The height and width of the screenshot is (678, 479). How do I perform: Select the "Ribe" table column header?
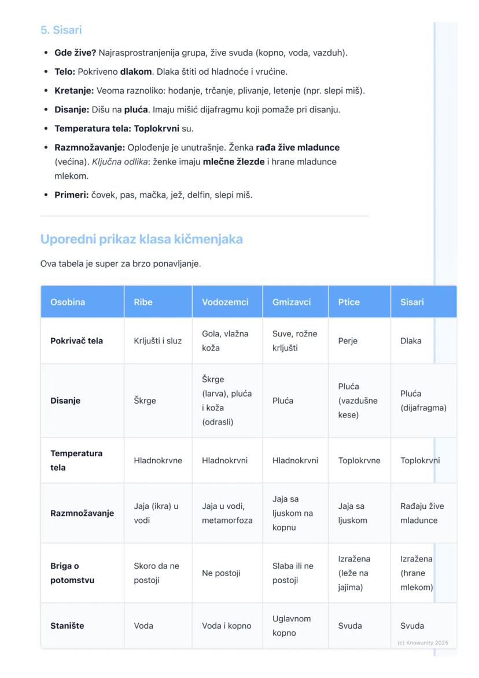point(143,302)
